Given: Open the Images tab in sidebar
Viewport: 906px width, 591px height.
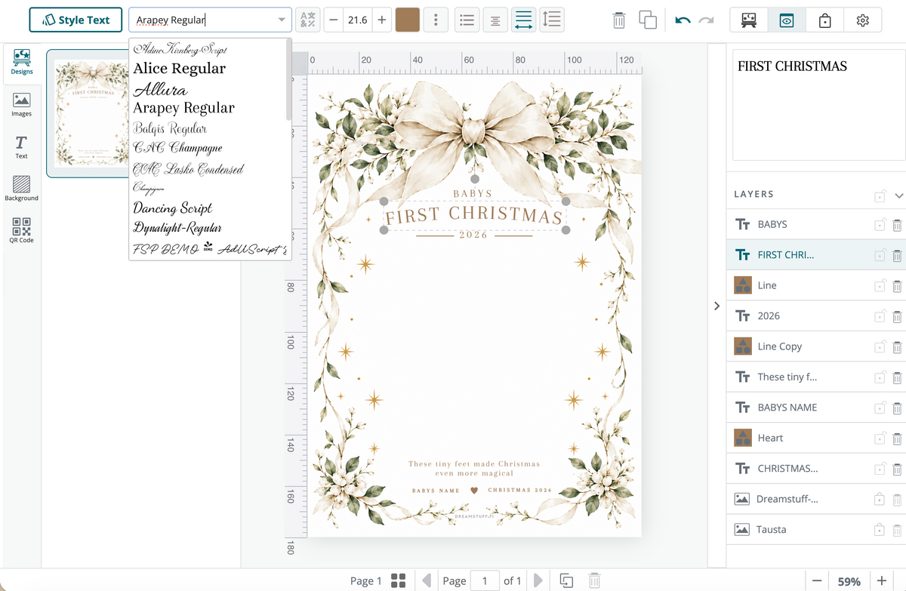Looking at the screenshot, I should coord(21,105).
